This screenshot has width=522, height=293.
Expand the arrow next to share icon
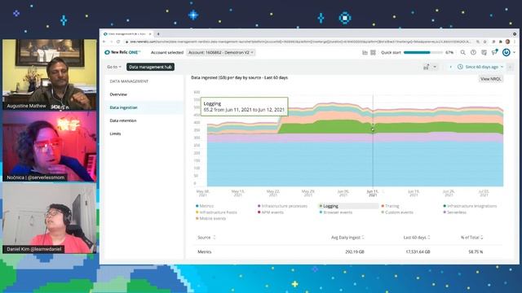click(x=435, y=67)
